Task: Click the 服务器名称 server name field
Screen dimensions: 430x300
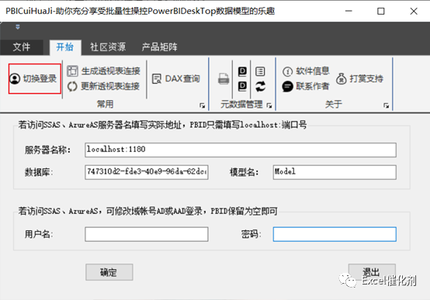Action: tap(241, 150)
